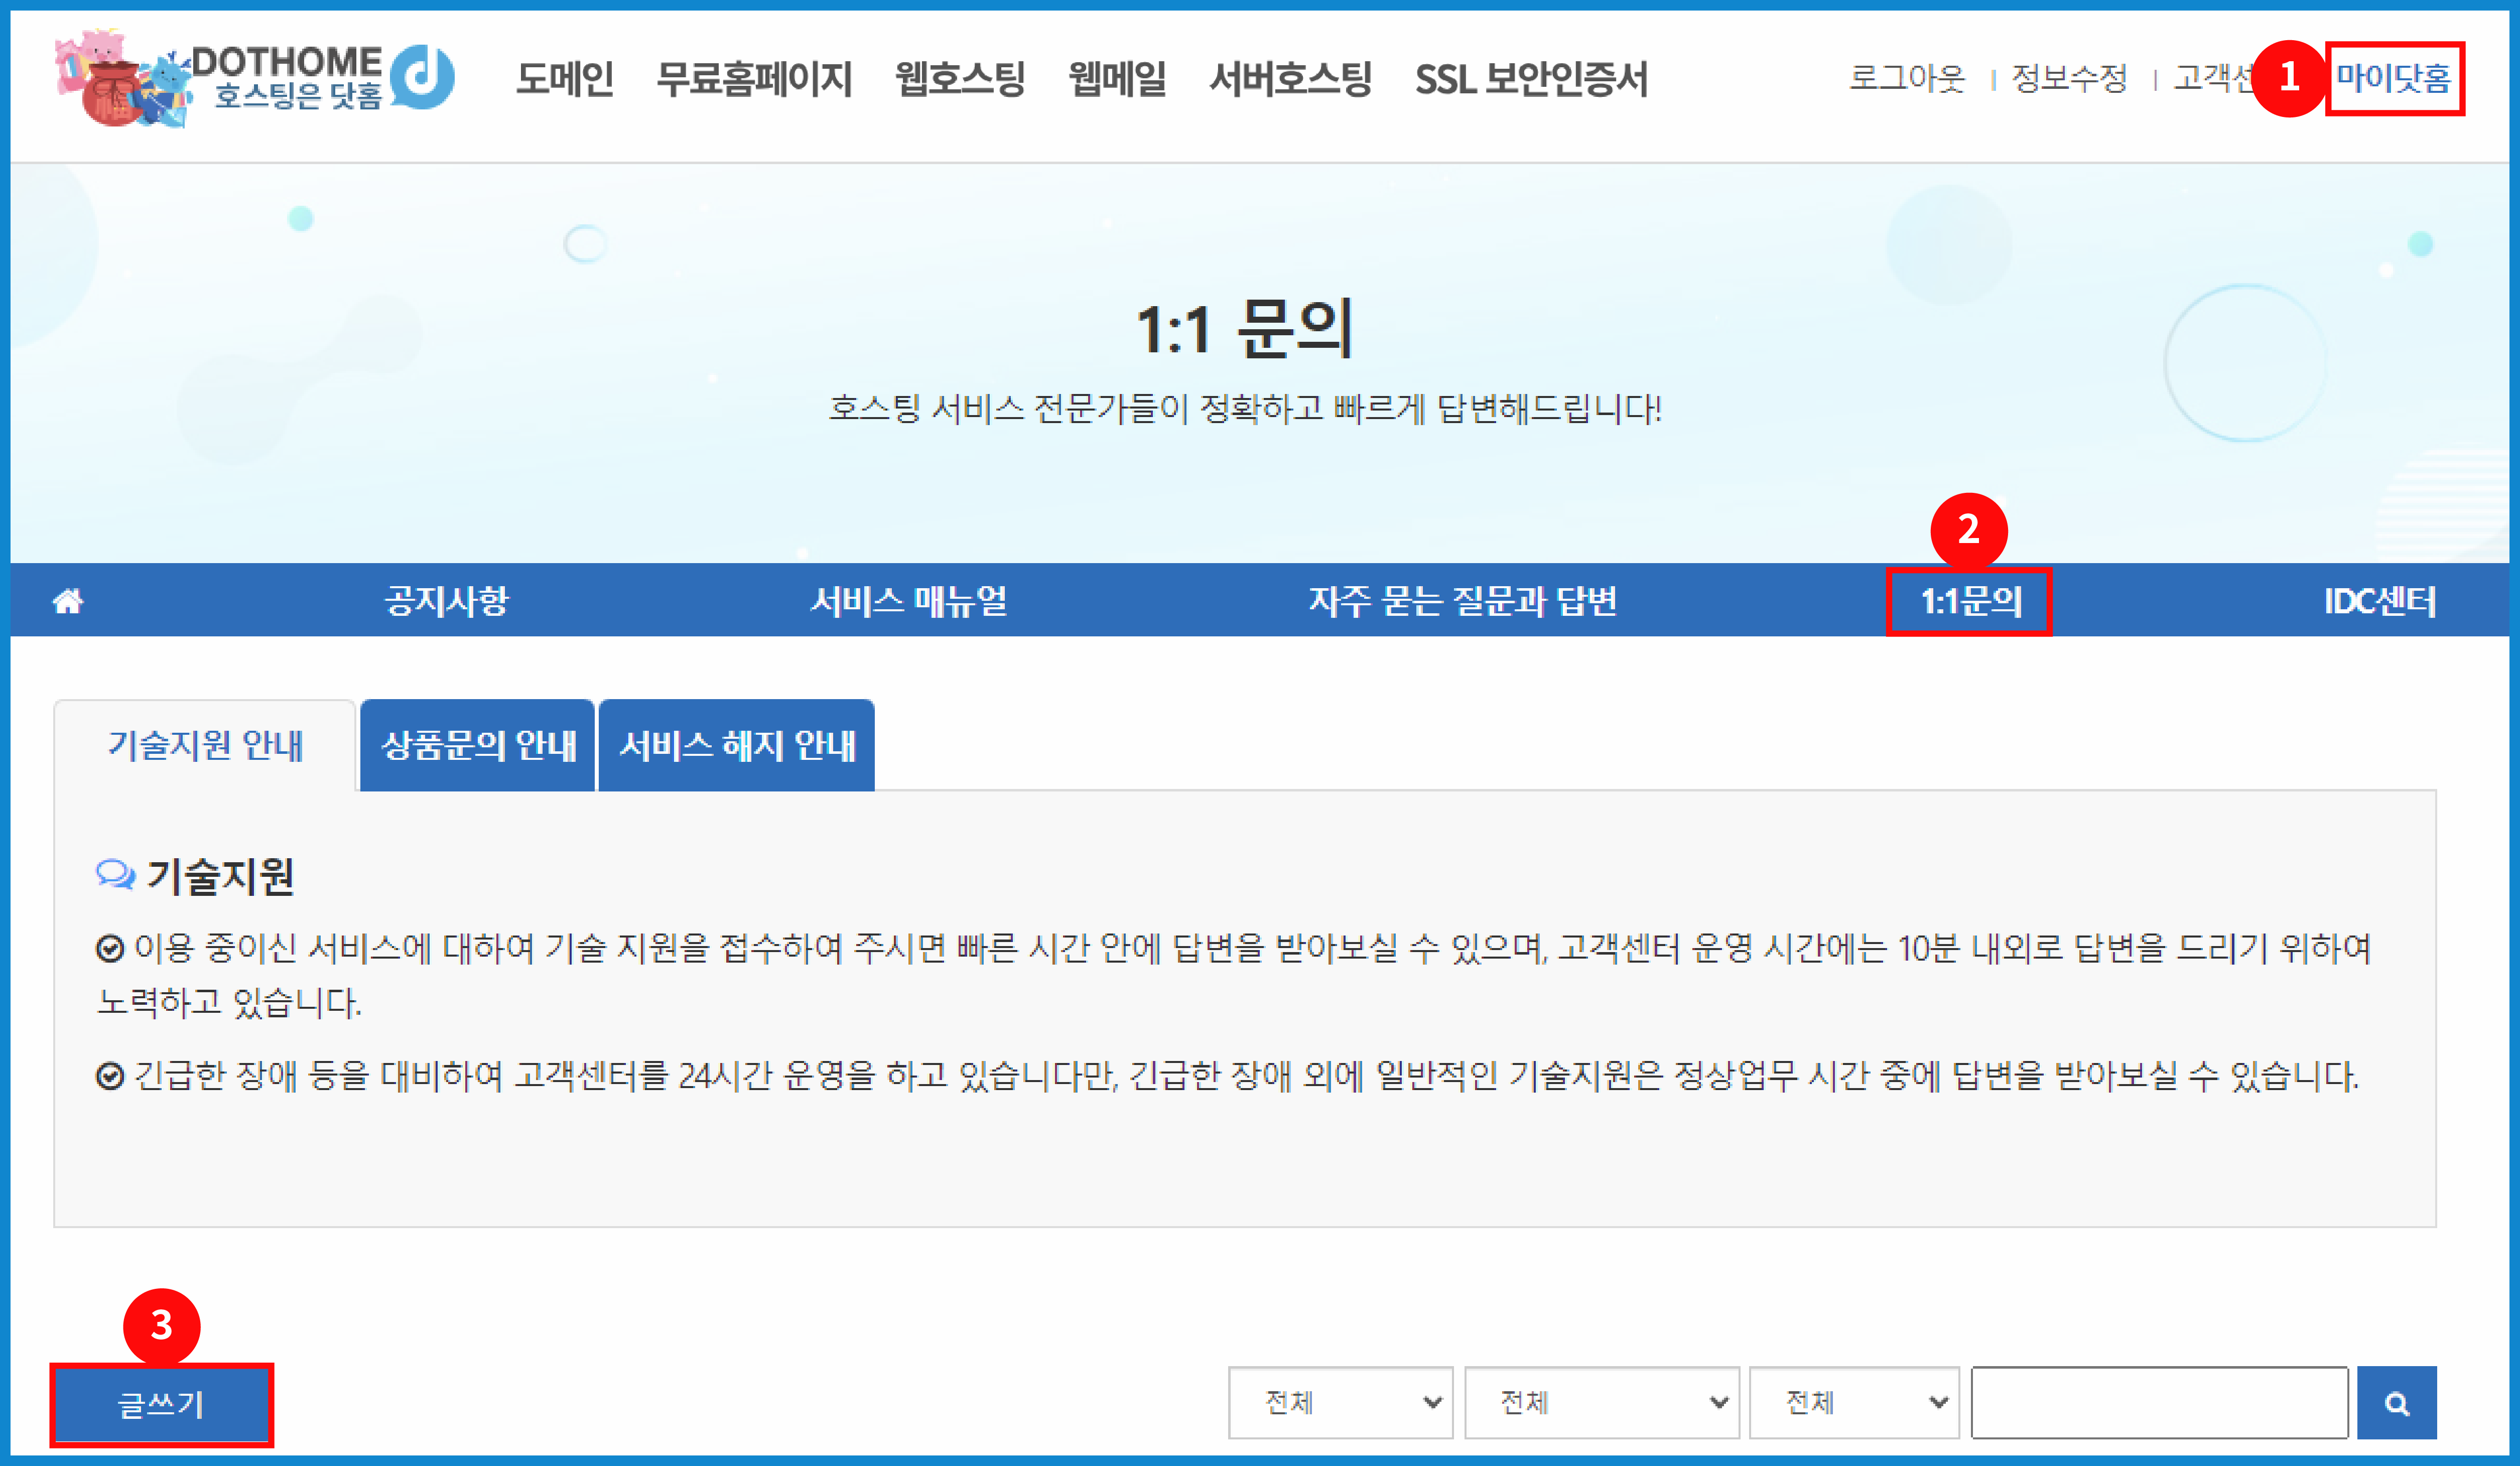Switch to the 상품문의 안내 tab

coord(478,746)
